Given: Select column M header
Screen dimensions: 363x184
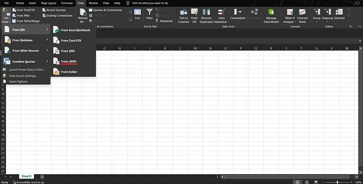Looking at the screenshot, I should point(195,49).
